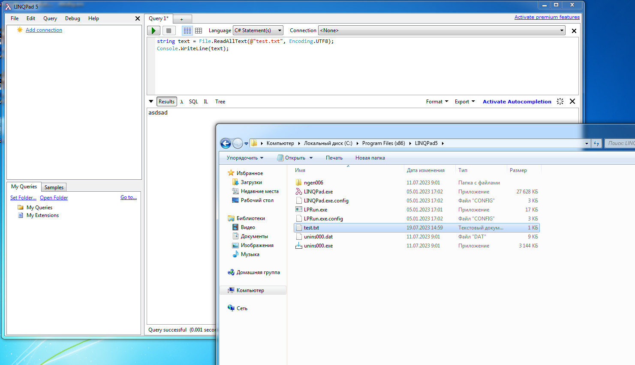The width and height of the screenshot is (635, 365).
Task: Click the test.txt file icon
Action: 299,228
